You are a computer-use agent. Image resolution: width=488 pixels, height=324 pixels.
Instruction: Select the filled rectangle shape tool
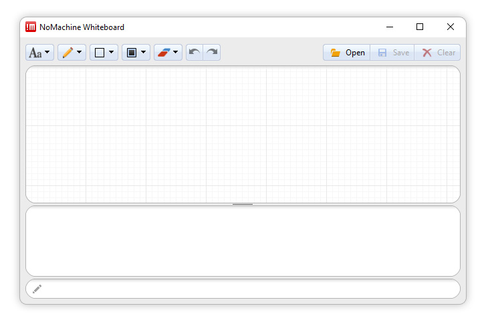pos(131,53)
